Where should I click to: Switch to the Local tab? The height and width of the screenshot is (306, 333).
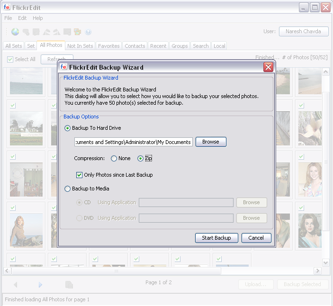point(219,46)
